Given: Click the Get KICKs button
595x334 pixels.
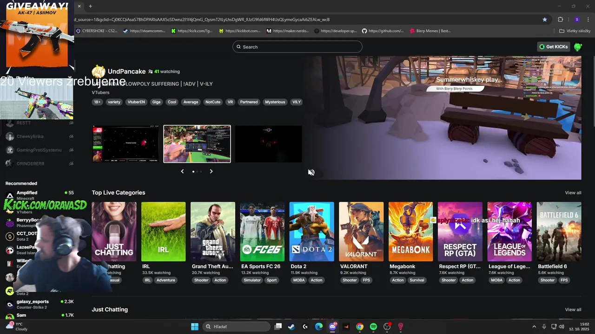Looking at the screenshot, I should [x=553, y=47].
